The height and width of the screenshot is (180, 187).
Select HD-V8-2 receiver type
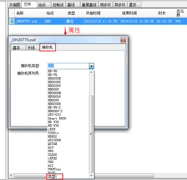[x=68, y=107]
